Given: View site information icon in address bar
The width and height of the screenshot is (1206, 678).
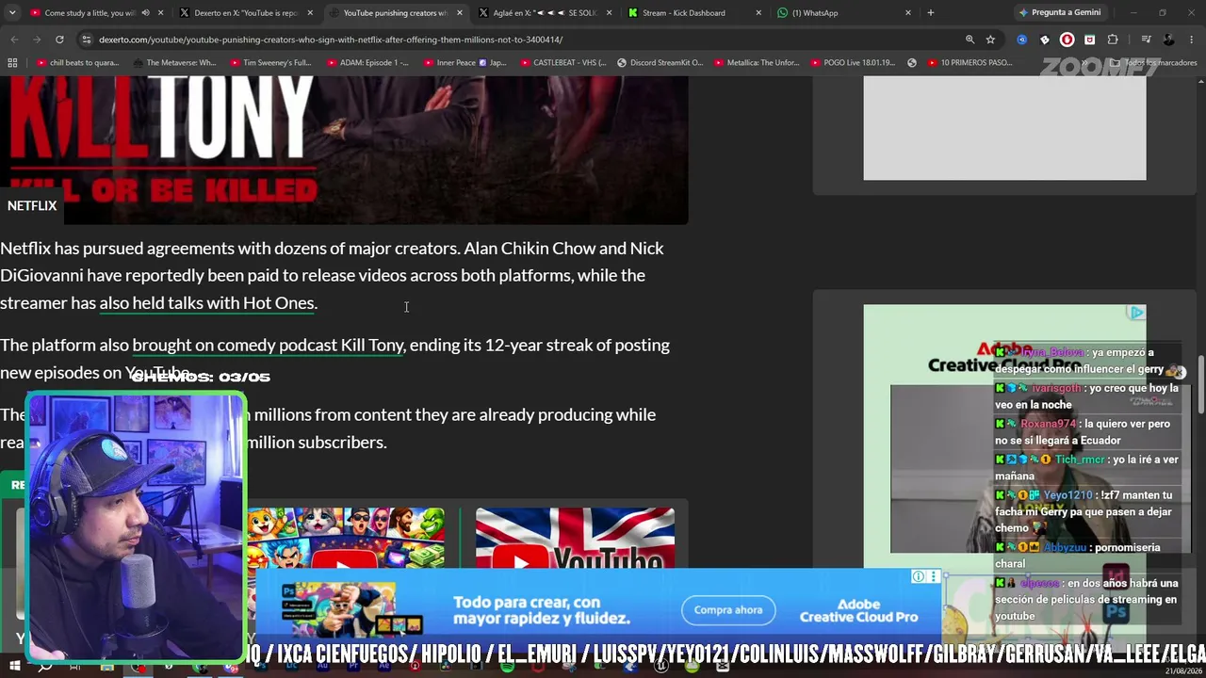Looking at the screenshot, I should (x=87, y=40).
